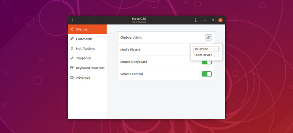This screenshot has height=133, width=293.
Task: Minimize the Moto G5S window
Action: coord(205,20)
